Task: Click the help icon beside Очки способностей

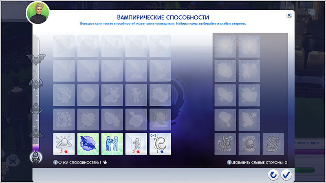Action: click(x=55, y=162)
